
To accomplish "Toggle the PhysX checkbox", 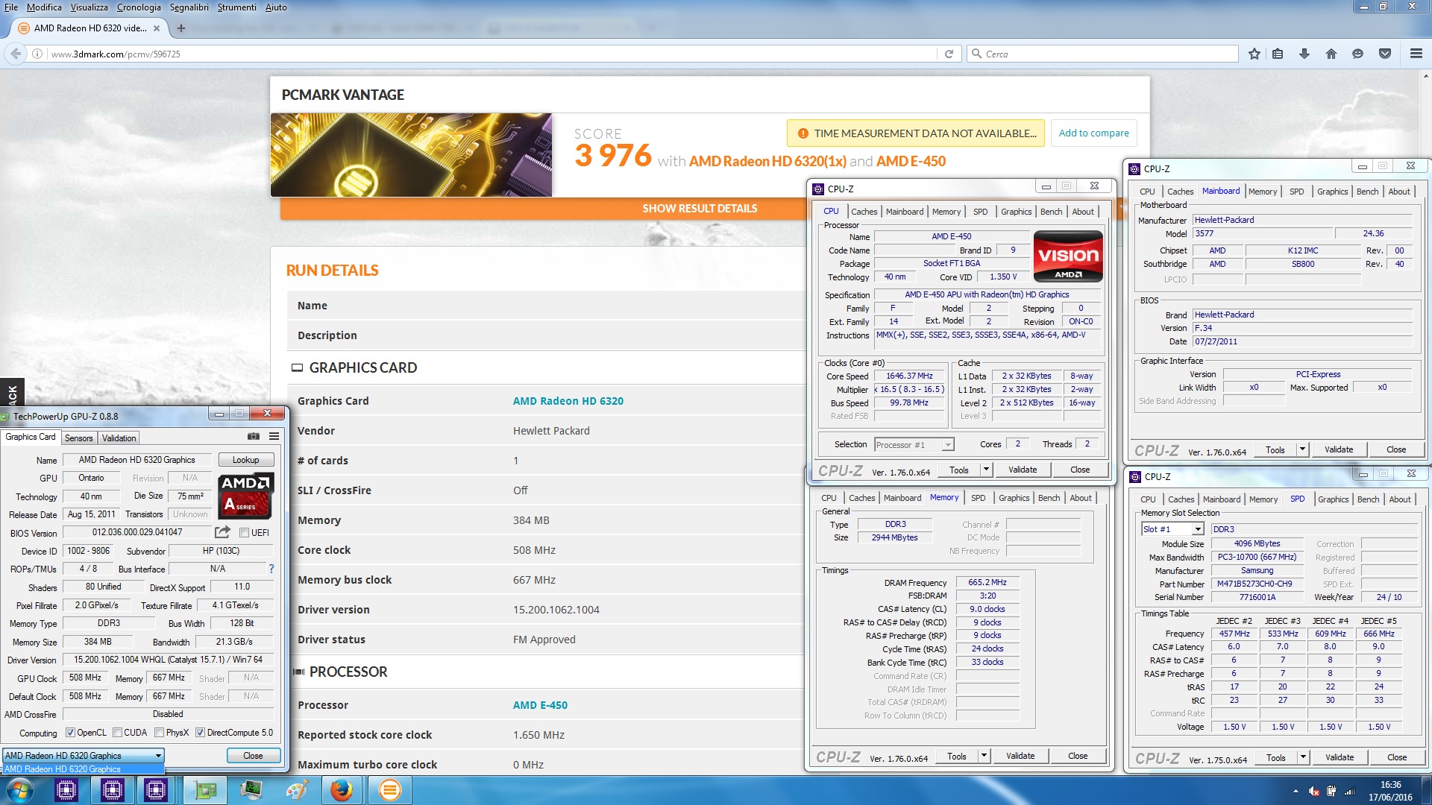I will click(x=159, y=733).
